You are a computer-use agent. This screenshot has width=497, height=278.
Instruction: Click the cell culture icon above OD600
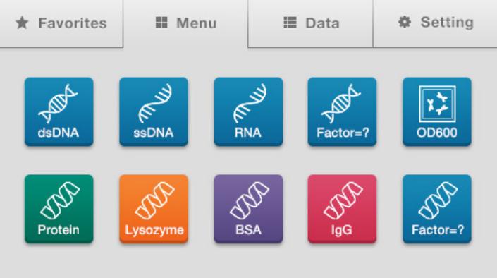pyautogui.click(x=437, y=104)
